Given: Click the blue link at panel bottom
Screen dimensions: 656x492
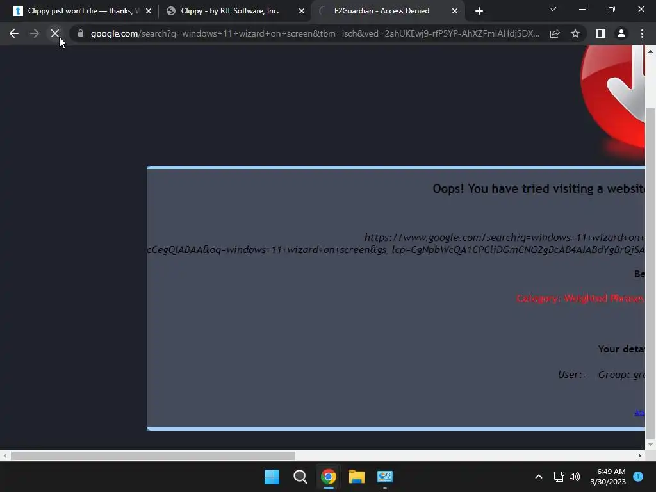Looking at the screenshot, I should (x=640, y=413).
